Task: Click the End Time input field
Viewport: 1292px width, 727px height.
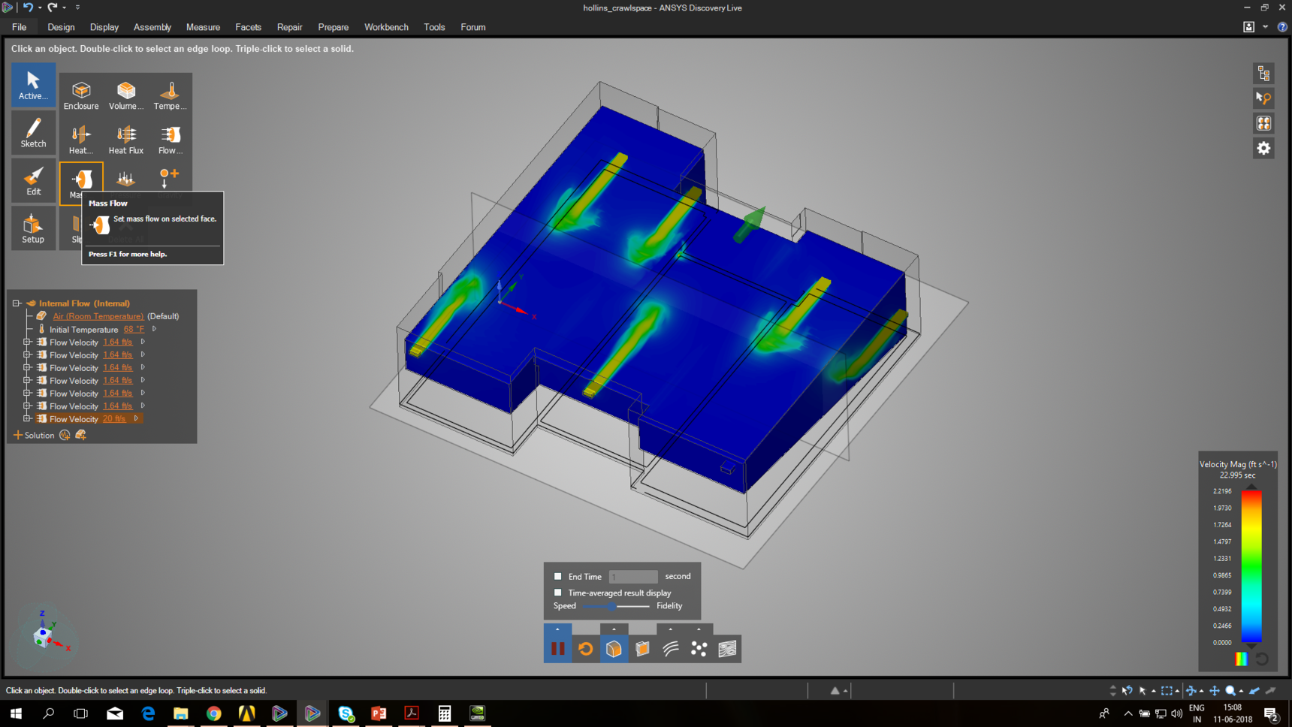Action: click(x=633, y=576)
